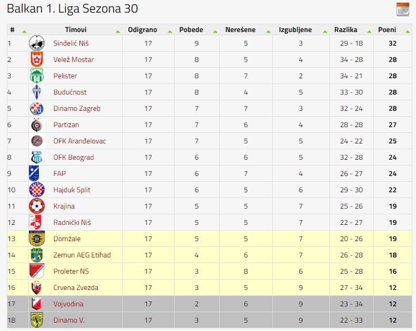The height and width of the screenshot is (331, 416).
Task: Open the calendar icon at top right
Action: coord(403,9)
